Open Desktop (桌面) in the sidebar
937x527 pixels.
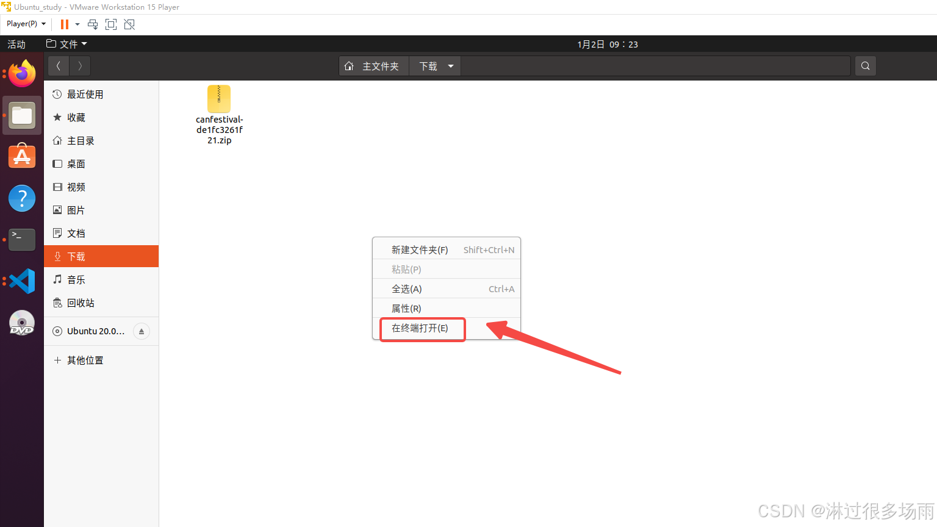point(101,163)
